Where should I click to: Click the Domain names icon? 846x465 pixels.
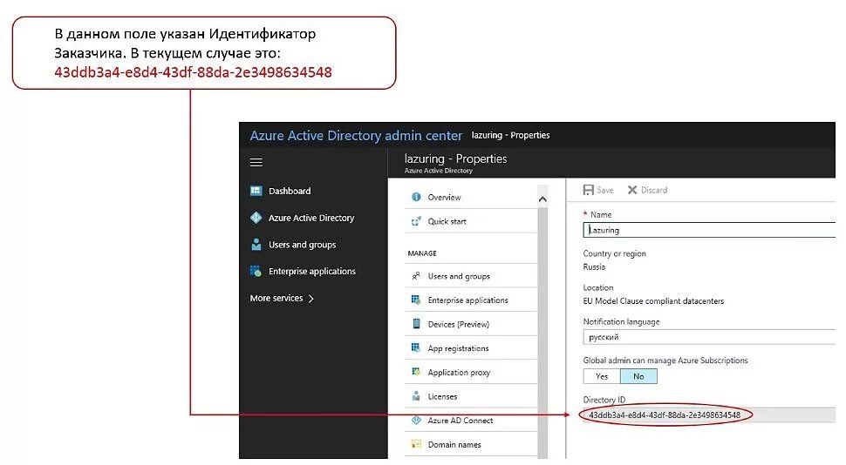click(416, 444)
